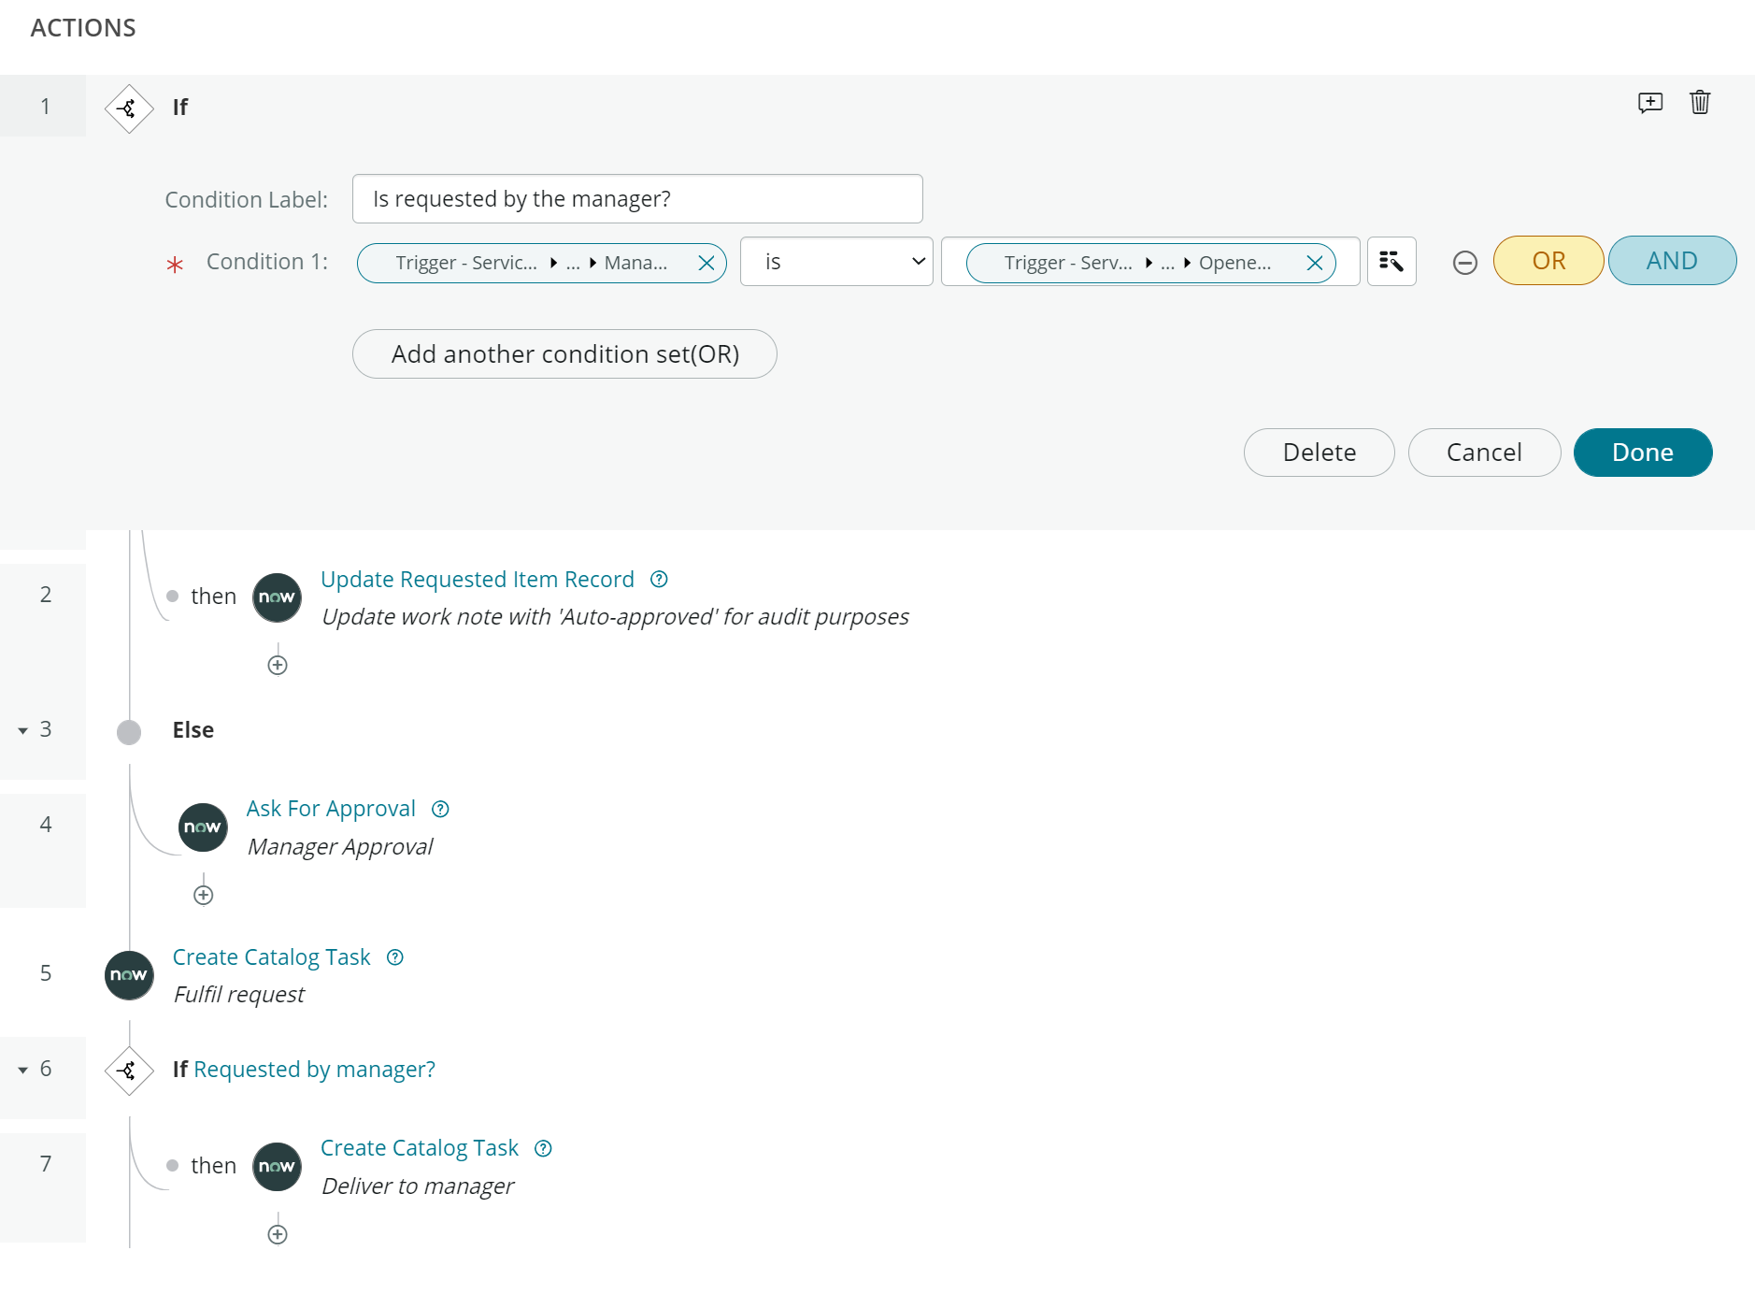Add a comment to the If action
The image size is (1755, 1294).
(1650, 103)
